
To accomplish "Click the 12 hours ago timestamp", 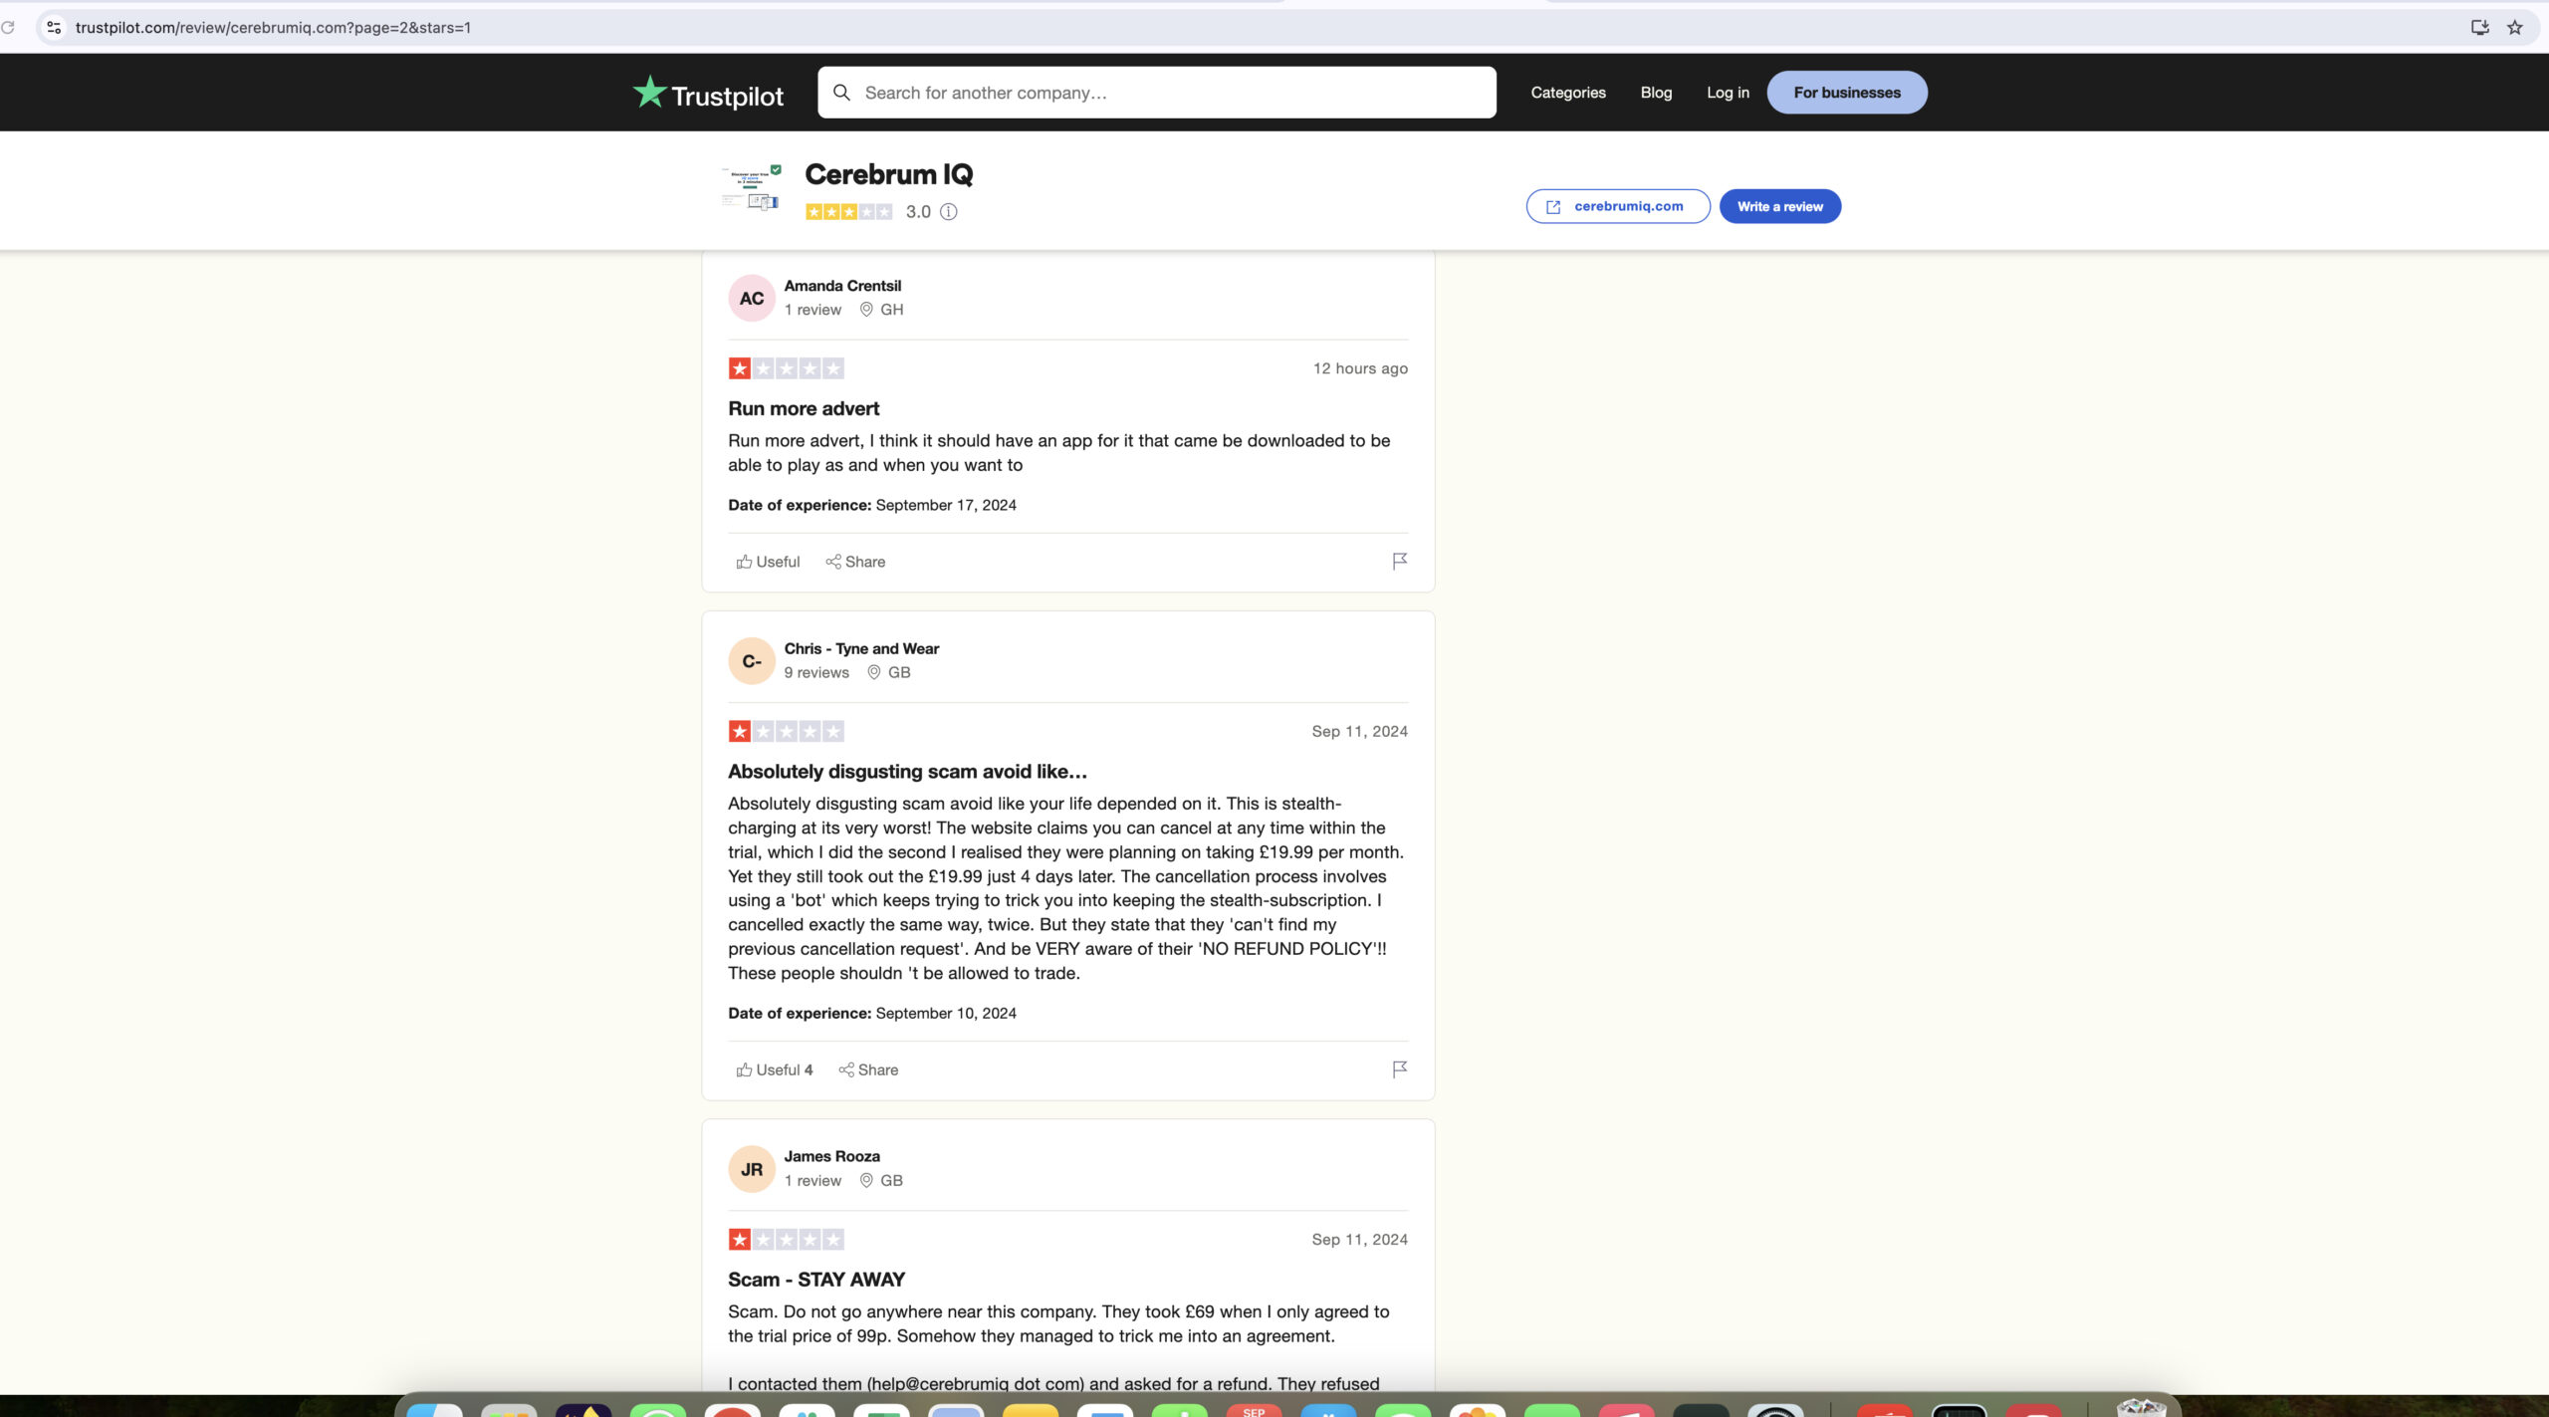I will tap(1360, 368).
